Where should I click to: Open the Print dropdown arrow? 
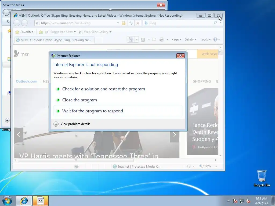pyautogui.click(x=167, y=40)
